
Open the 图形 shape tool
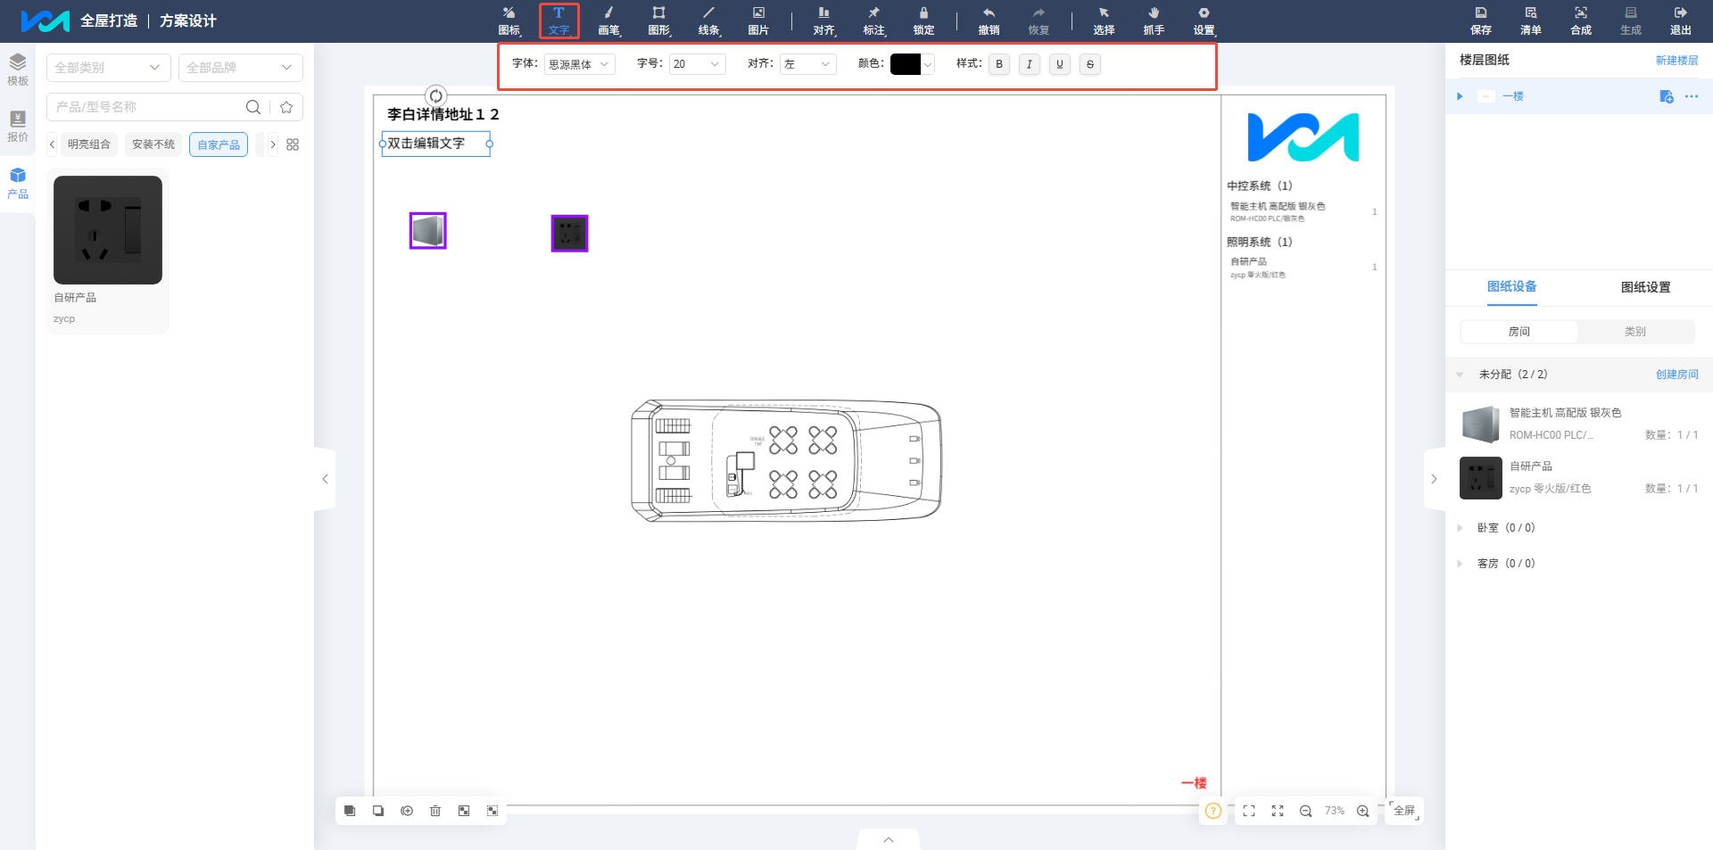[x=658, y=21]
